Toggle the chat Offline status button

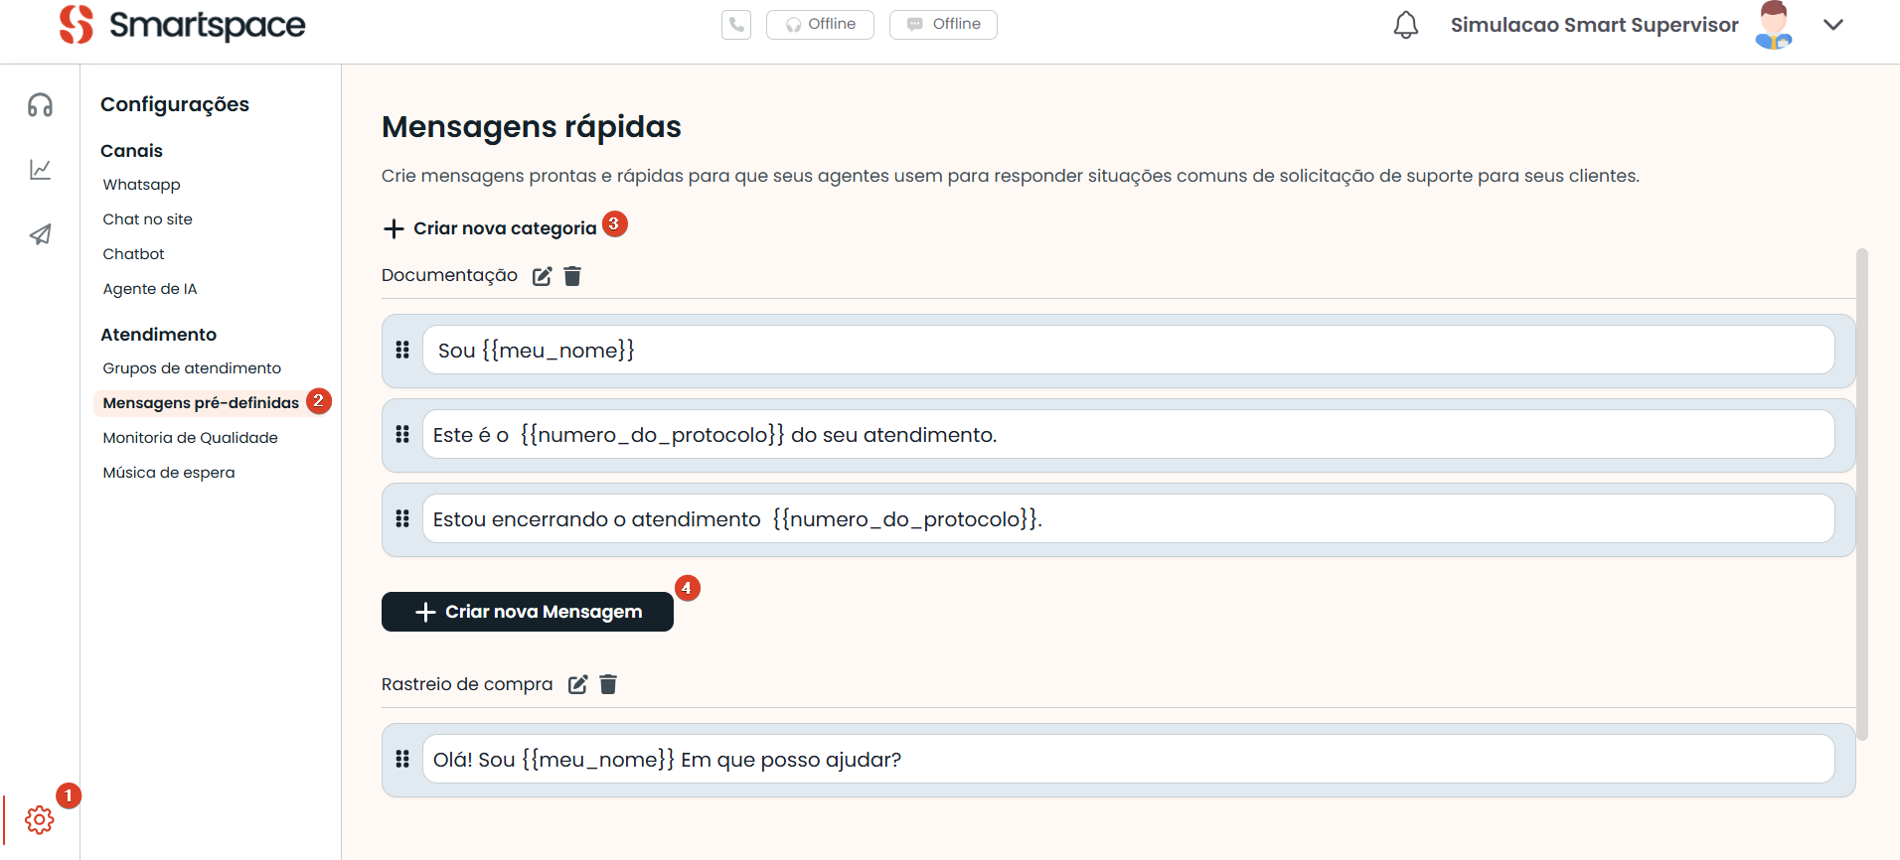pos(943,25)
